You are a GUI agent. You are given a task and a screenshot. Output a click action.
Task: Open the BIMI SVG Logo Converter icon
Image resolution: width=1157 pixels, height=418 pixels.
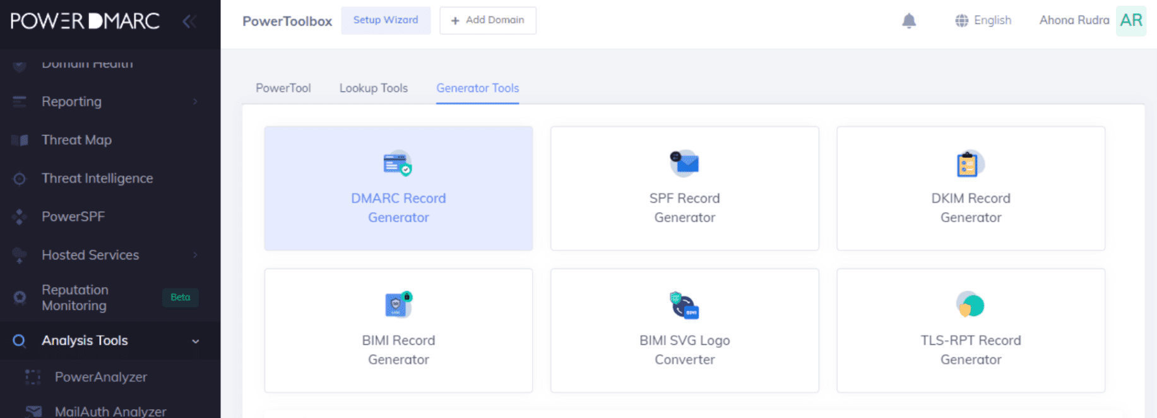coord(684,306)
